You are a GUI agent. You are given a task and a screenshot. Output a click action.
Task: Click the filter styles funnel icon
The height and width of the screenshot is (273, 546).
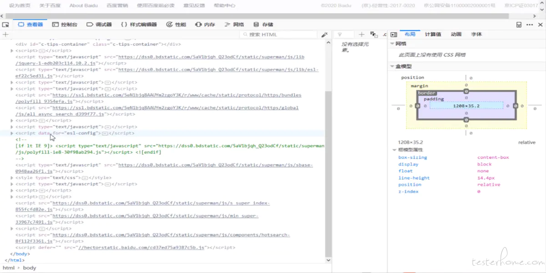[x=339, y=35]
